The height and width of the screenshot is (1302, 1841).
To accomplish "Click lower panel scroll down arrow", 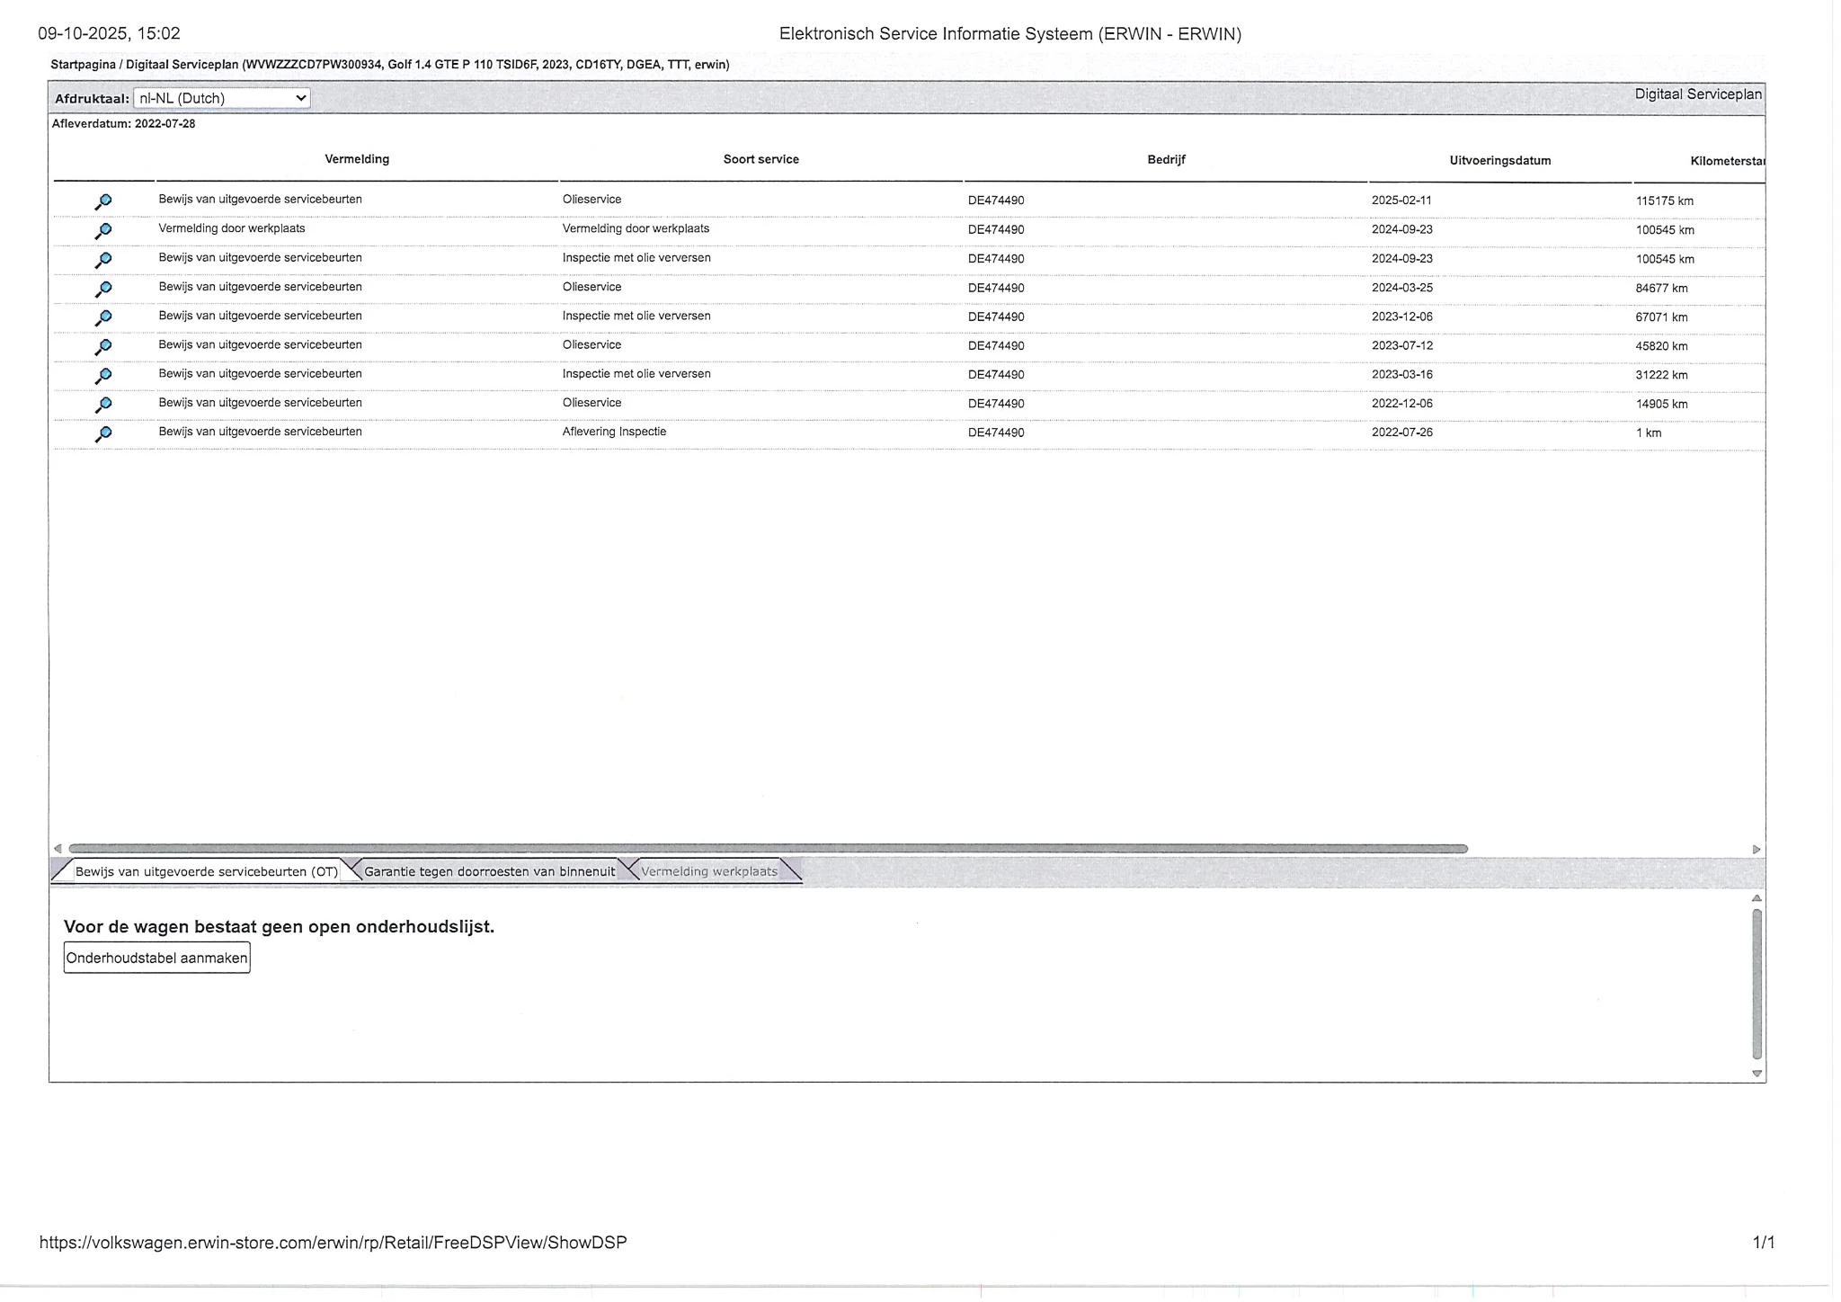I will coord(1757,1074).
